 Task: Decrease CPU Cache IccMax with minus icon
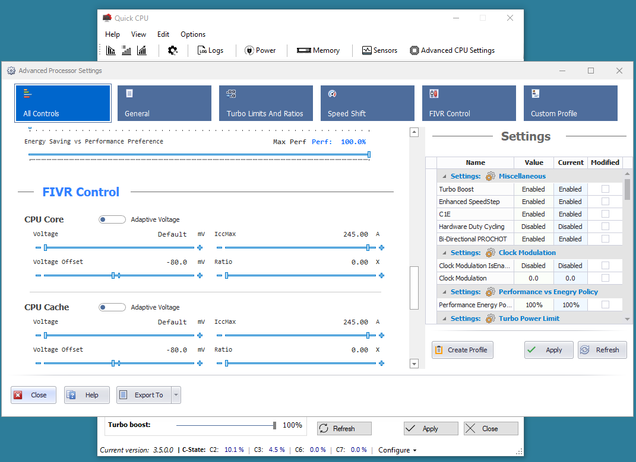click(220, 336)
